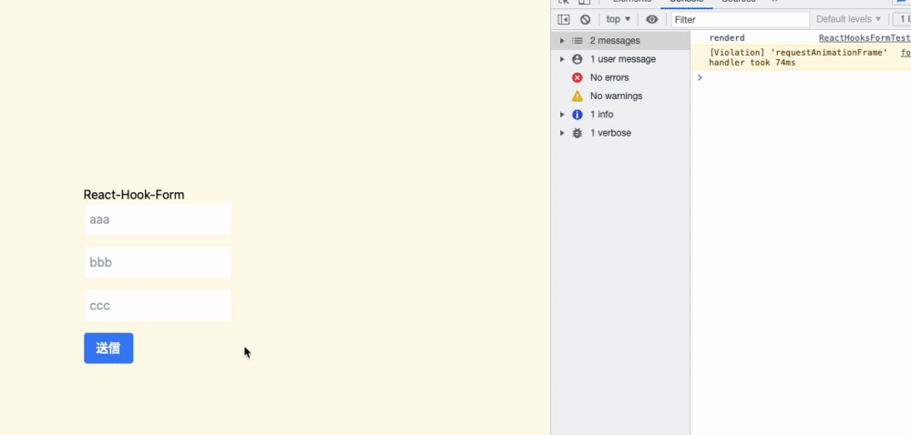Select the yellow warning triangle icon
This screenshot has height=435, width=911.
coord(577,96)
